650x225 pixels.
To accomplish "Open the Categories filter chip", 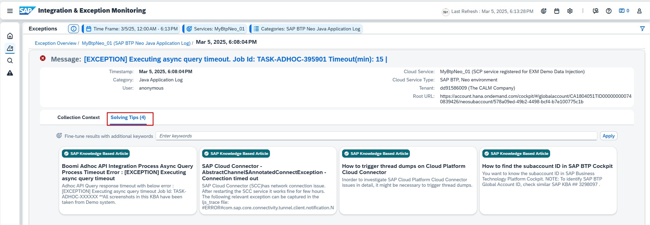I will coord(307,29).
